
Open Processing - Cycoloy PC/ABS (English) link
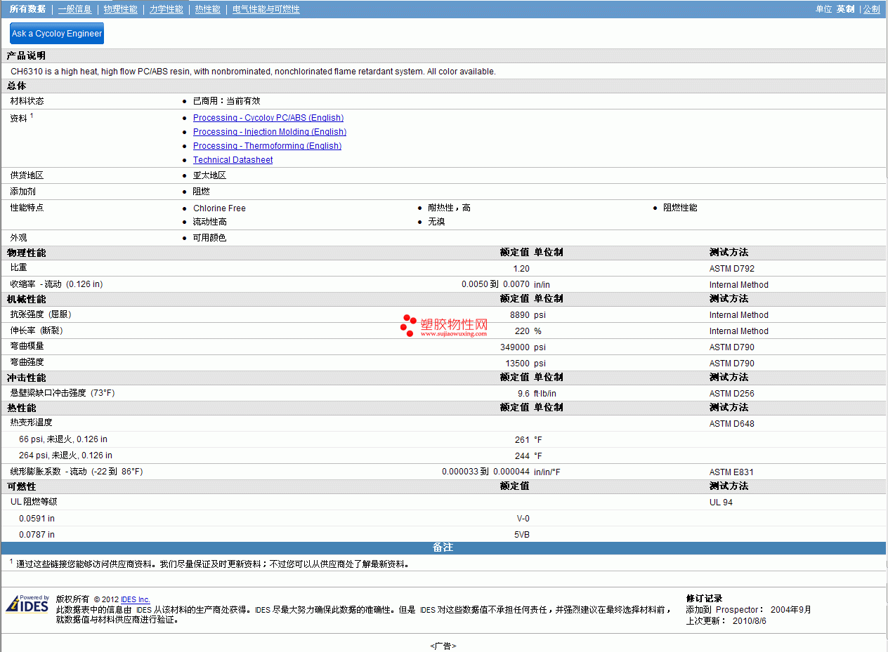[268, 118]
